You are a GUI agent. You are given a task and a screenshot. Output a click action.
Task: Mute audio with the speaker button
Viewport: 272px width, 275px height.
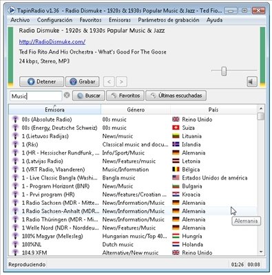tap(252, 82)
